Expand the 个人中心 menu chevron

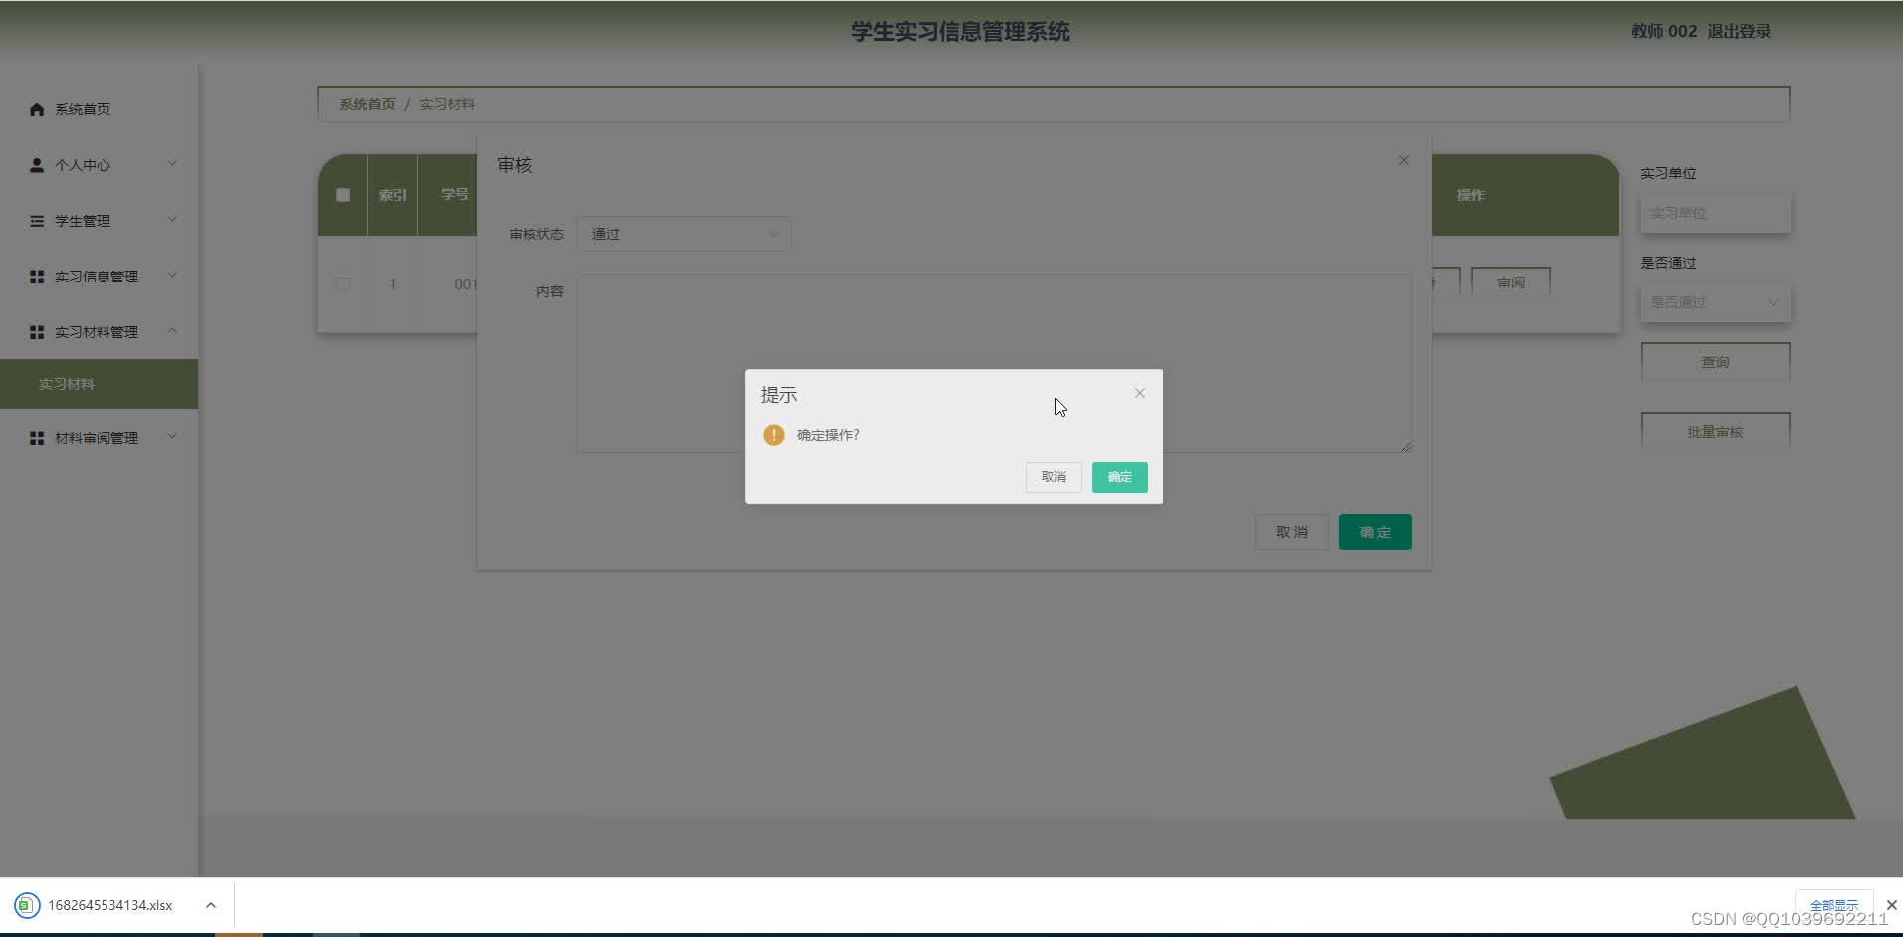172,164
